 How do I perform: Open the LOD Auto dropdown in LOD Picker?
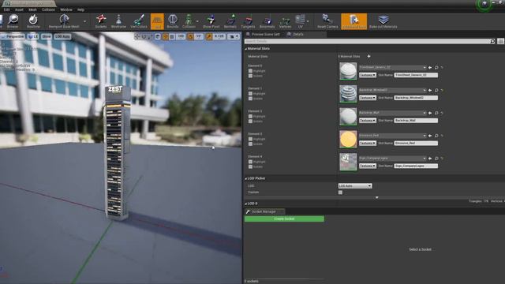(355, 186)
